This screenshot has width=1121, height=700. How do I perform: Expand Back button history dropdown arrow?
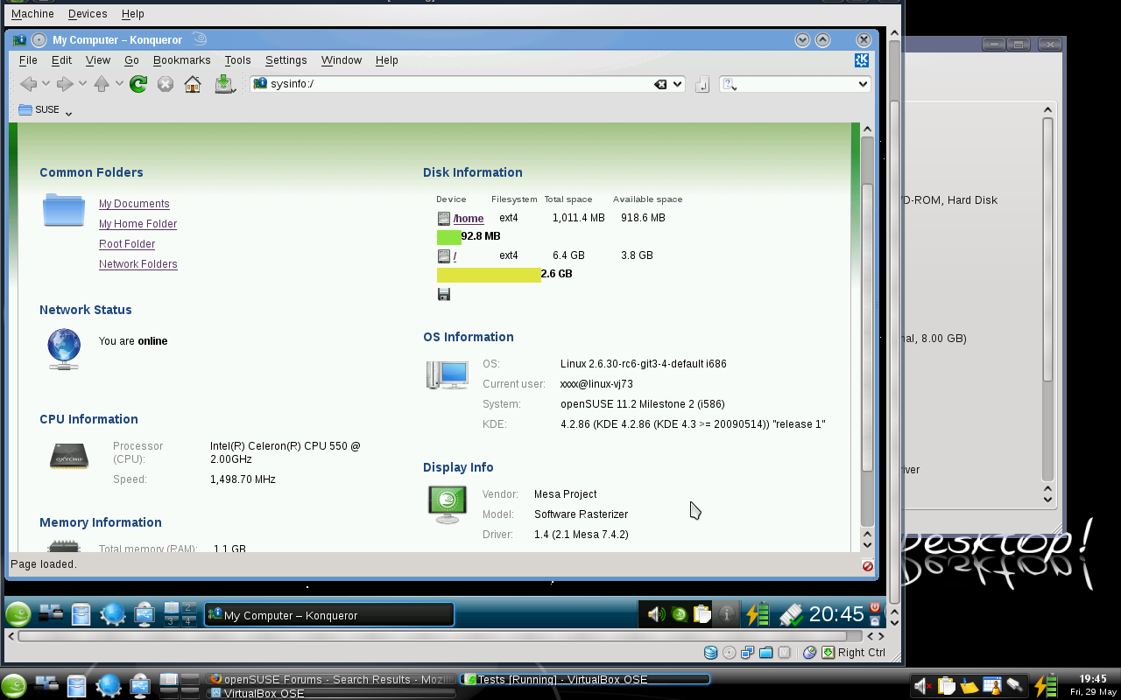[x=46, y=84]
